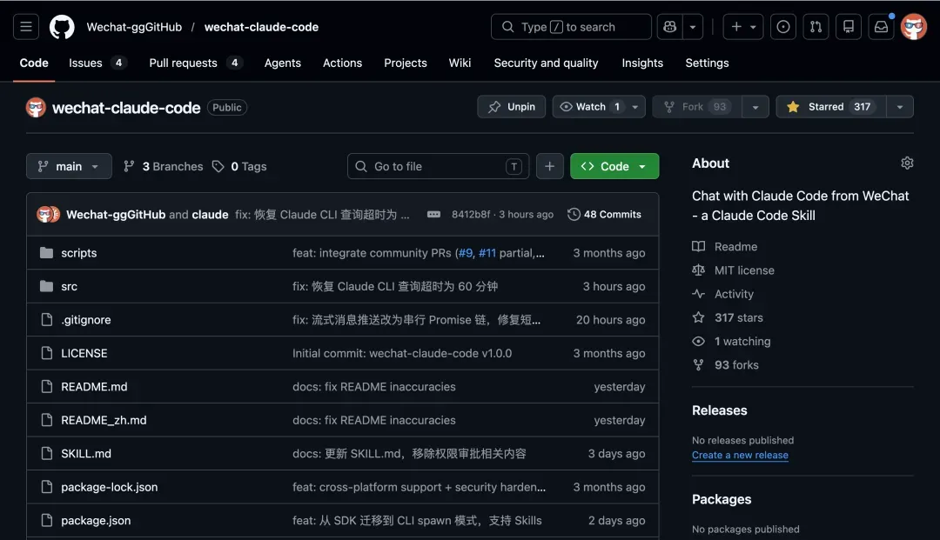Viewport: 940px width, 540px height.
Task: Switch to the Code tab
Action: point(34,63)
